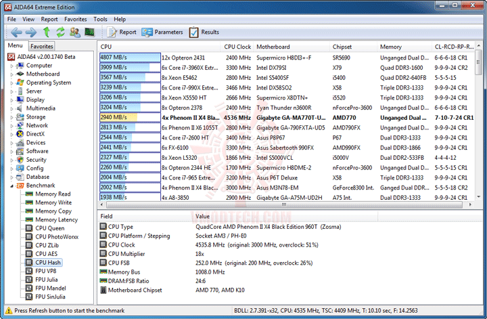Open the users icon in toolbar

tap(75, 32)
